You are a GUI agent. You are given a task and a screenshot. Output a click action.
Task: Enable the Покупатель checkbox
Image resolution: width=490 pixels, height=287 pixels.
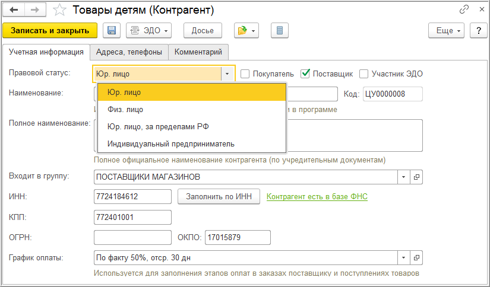pyautogui.click(x=245, y=74)
